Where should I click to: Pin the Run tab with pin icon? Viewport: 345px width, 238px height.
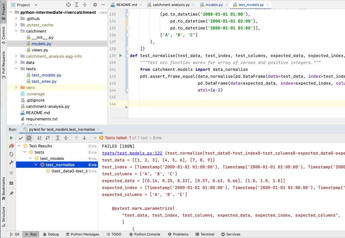point(12,193)
